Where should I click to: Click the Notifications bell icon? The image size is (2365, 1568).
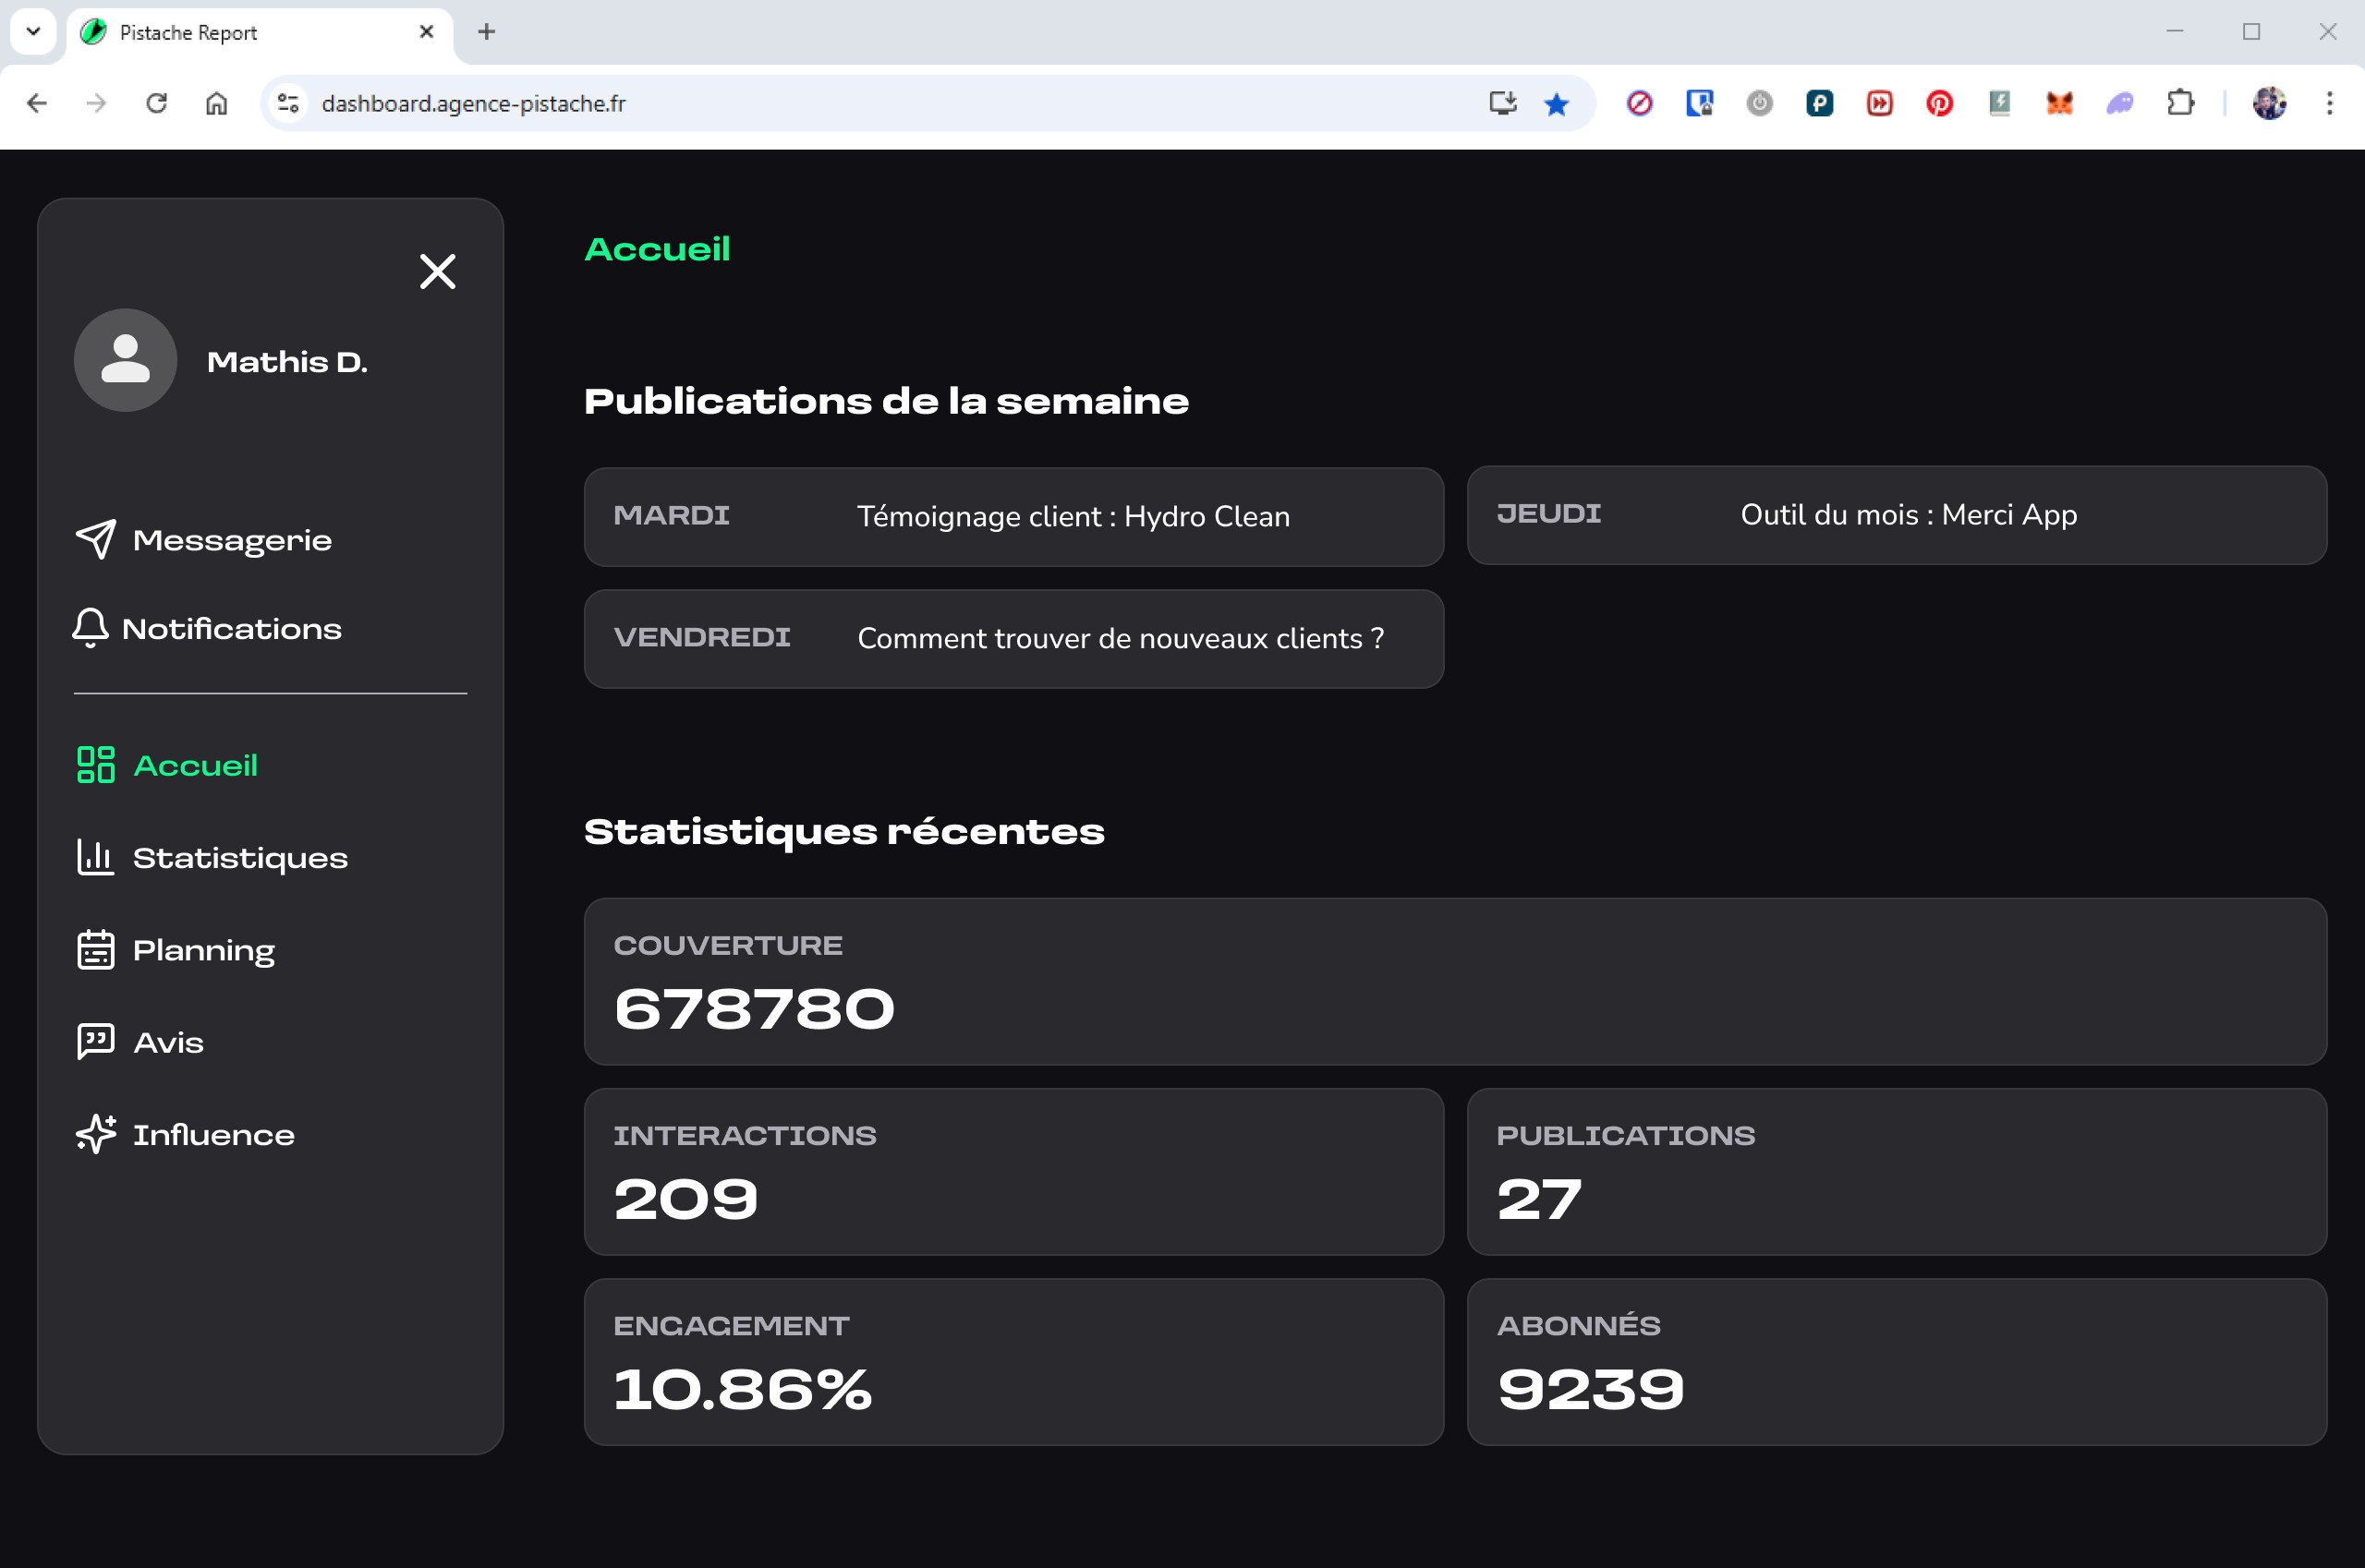tap(90, 628)
